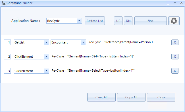Click the Close button at bottom
The height and width of the screenshot is (112, 185).
[161, 97]
